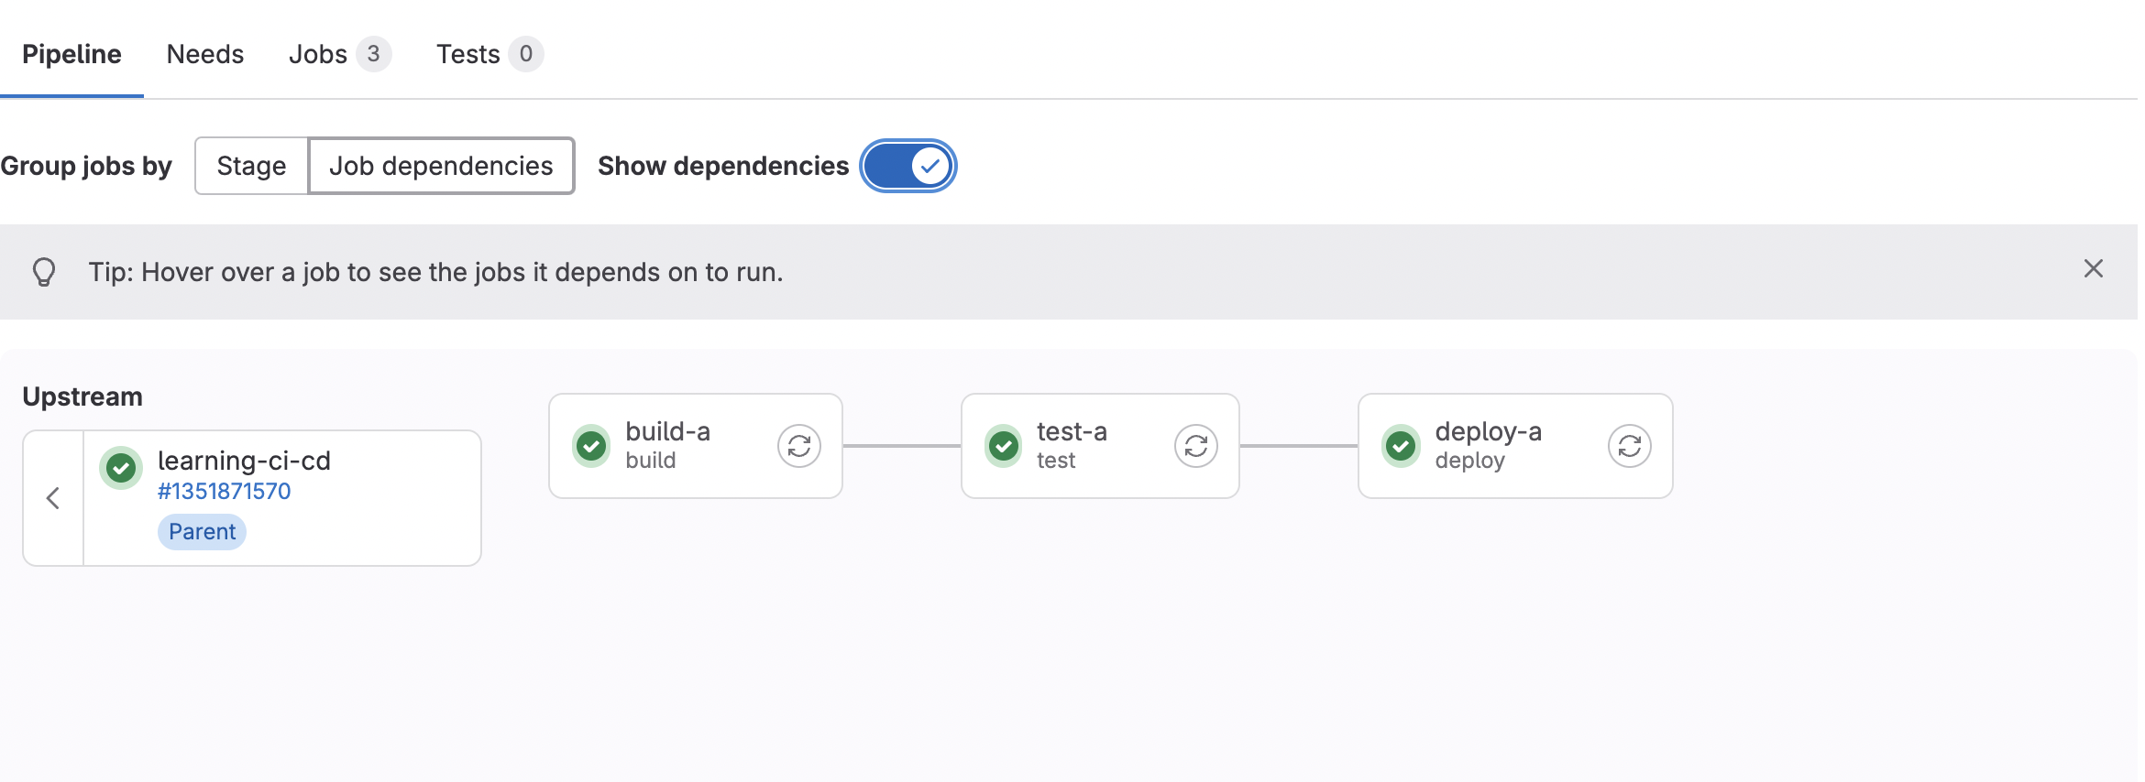Viewport: 2145px width, 782px height.
Task: Click the test-a success status icon
Action: (x=1003, y=446)
